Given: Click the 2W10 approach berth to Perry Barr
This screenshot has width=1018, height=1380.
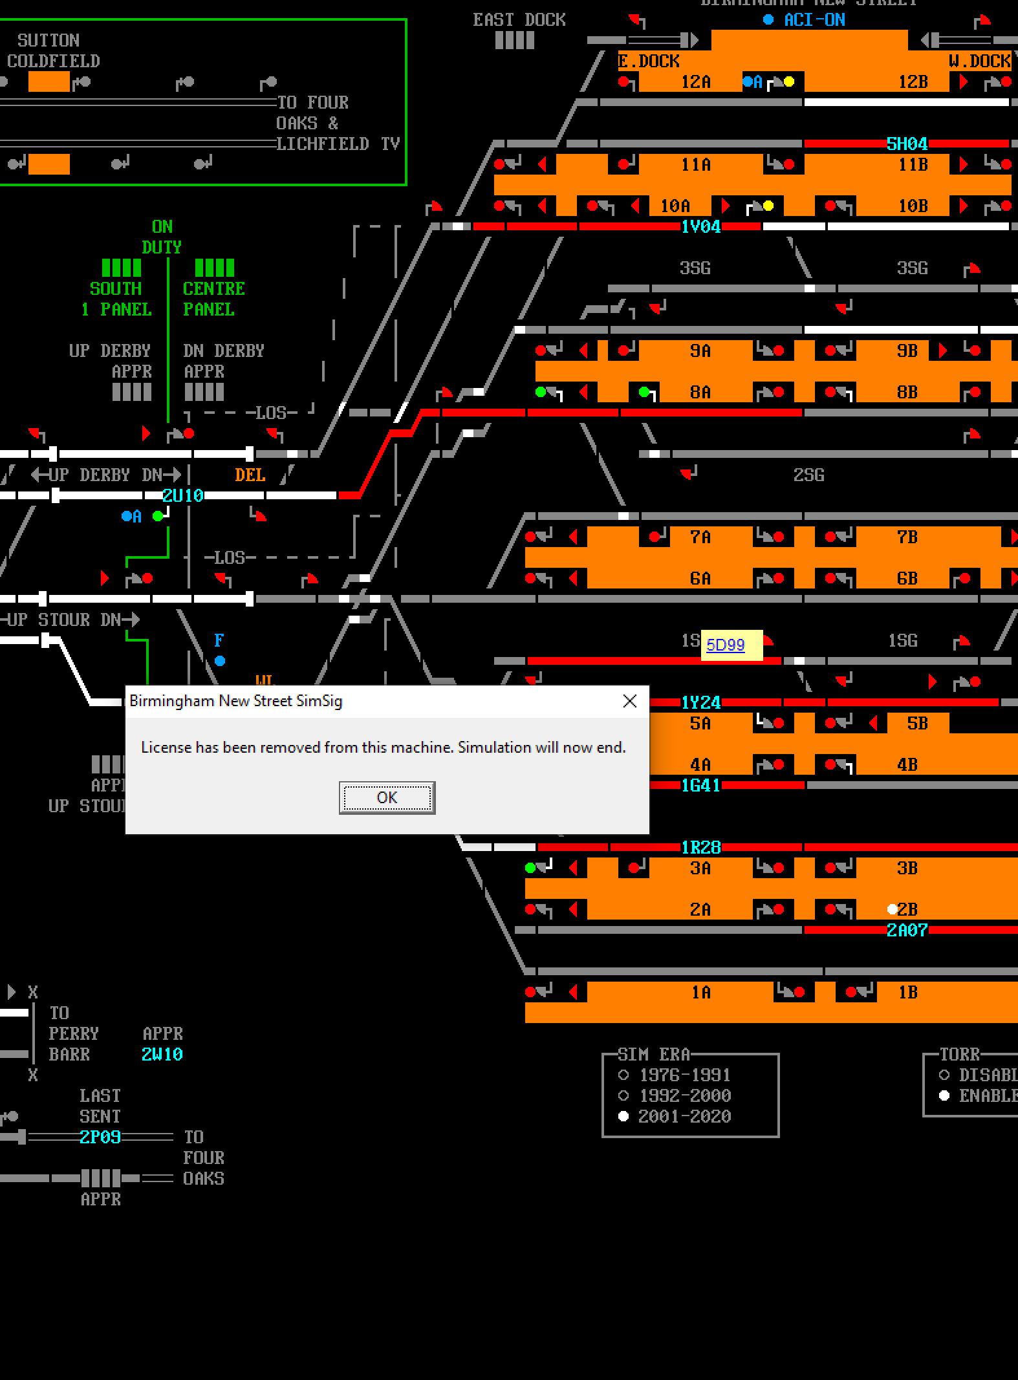Looking at the screenshot, I should tap(162, 1054).
